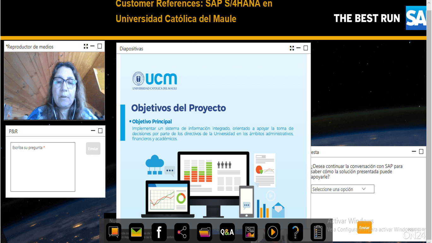The width and height of the screenshot is (432, 243).
Task: Click the slides chart icon in dock
Action: [250, 232]
